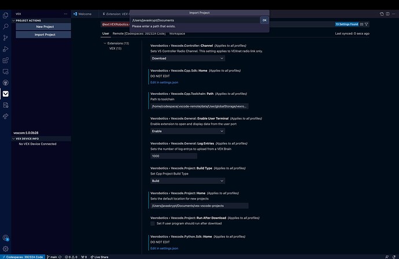Image resolution: width=399 pixels, height=259 pixels.
Task: Click the Codespaces remote indicator in status bar
Action: [x=23, y=257]
